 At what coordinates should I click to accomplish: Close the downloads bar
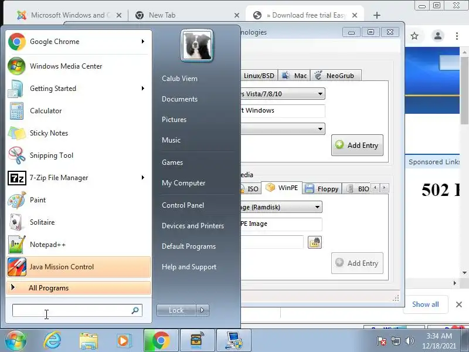tap(459, 304)
